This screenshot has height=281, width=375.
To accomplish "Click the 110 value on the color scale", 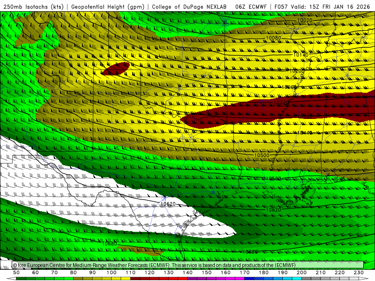I will tap(130, 273).
